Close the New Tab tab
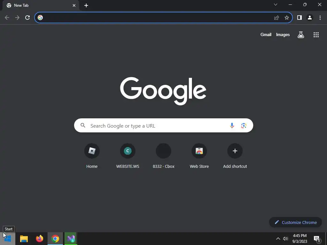The width and height of the screenshot is (327, 245). 74,5
